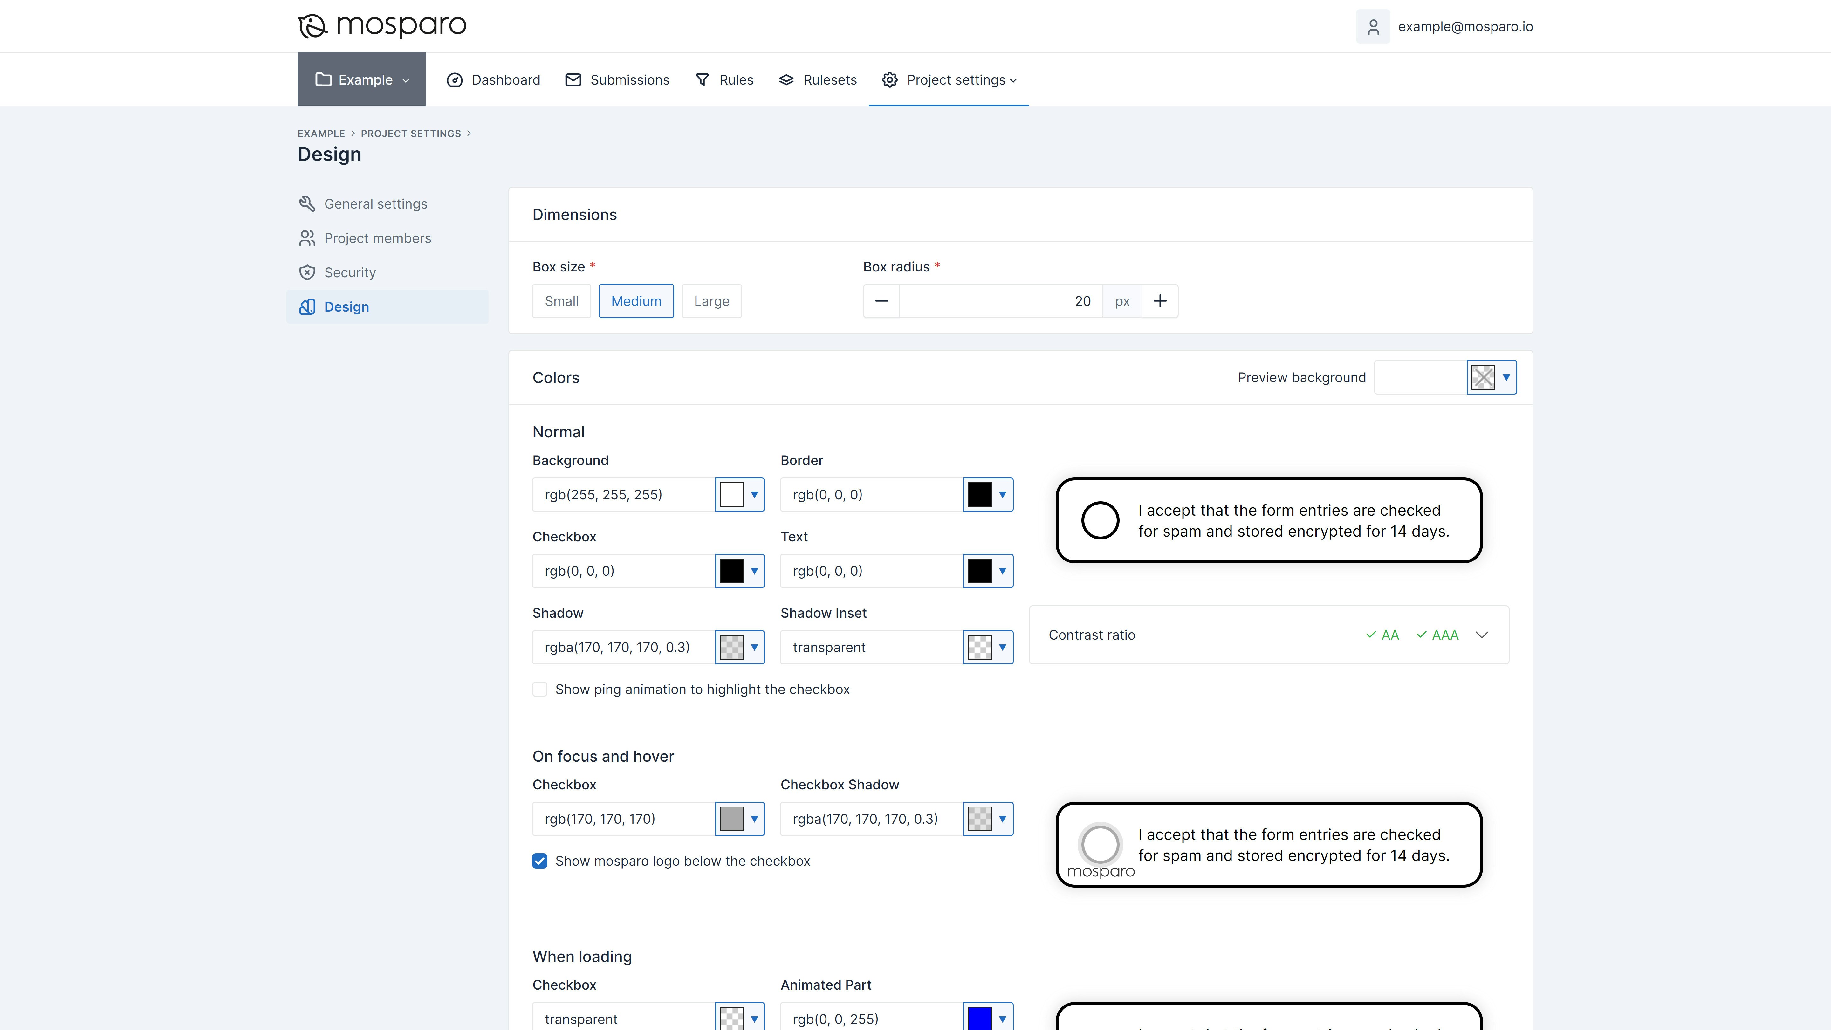Click Box radius value field
Screen dimensions: 1831x1030
[1001, 301]
